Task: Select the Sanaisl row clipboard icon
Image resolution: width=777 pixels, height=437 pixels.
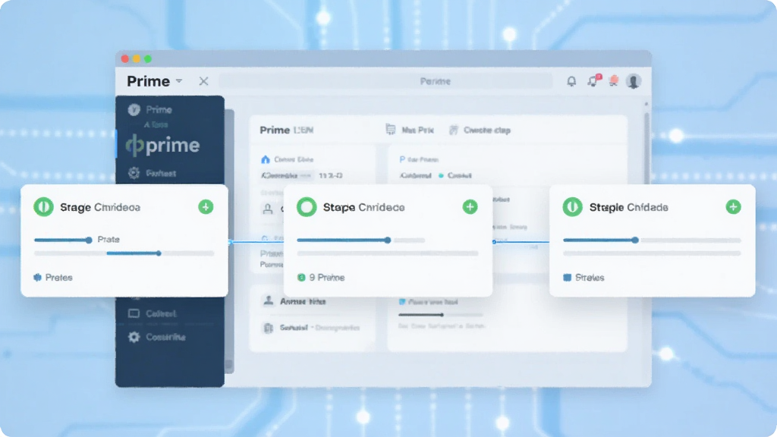Action: (268, 328)
